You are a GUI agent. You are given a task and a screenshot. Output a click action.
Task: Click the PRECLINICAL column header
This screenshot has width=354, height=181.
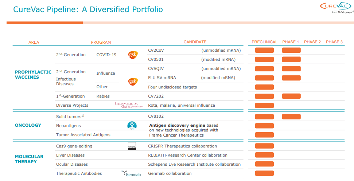pos(264,42)
